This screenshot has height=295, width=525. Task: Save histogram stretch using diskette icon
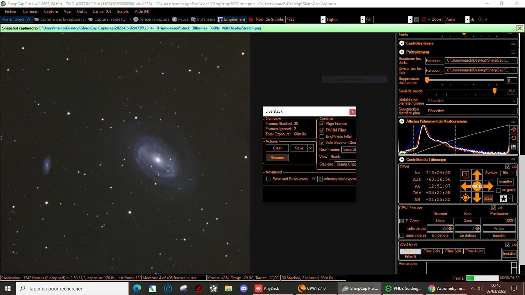513,147
